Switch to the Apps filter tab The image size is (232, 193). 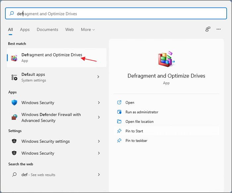click(x=25, y=29)
